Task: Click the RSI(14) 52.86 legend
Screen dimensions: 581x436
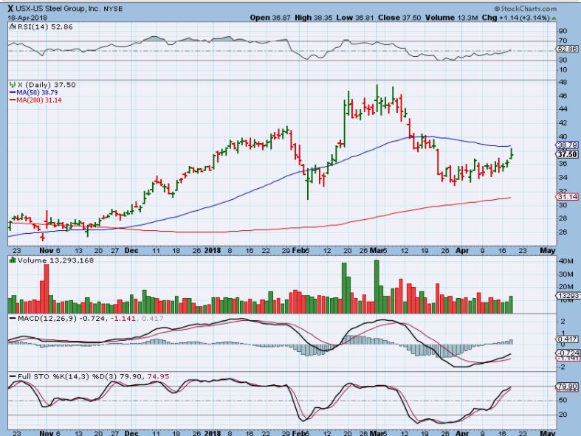Action: tap(45, 27)
